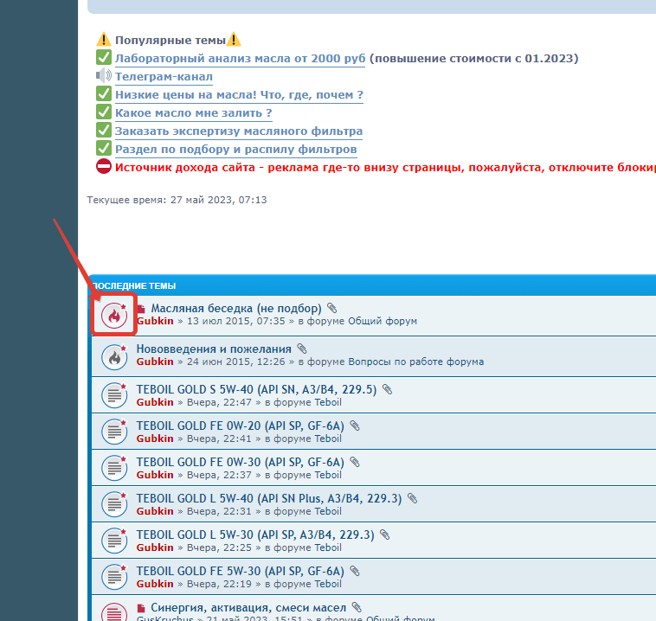Click paperclip icon for TEBOIL GOLD S 5W-40

(x=388, y=389)
